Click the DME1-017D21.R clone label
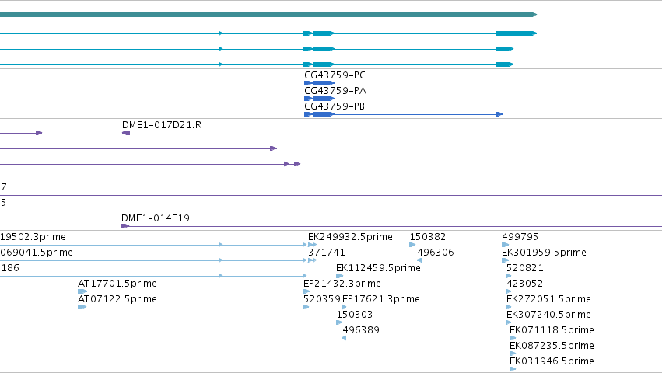This screenshot has height=373, width=662. click(162, 125)
